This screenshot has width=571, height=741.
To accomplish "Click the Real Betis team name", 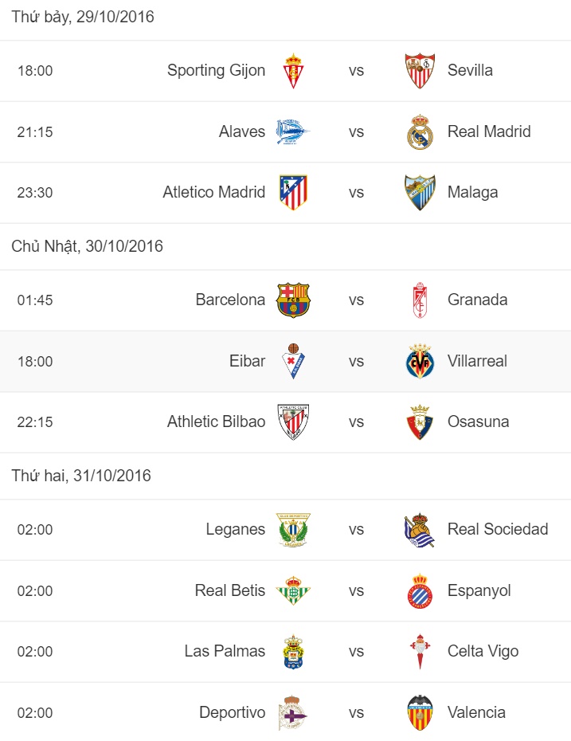I will point(229,590).
